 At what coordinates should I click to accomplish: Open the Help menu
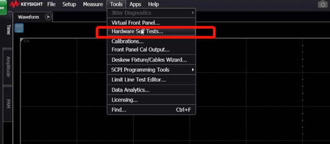[153, 4]
